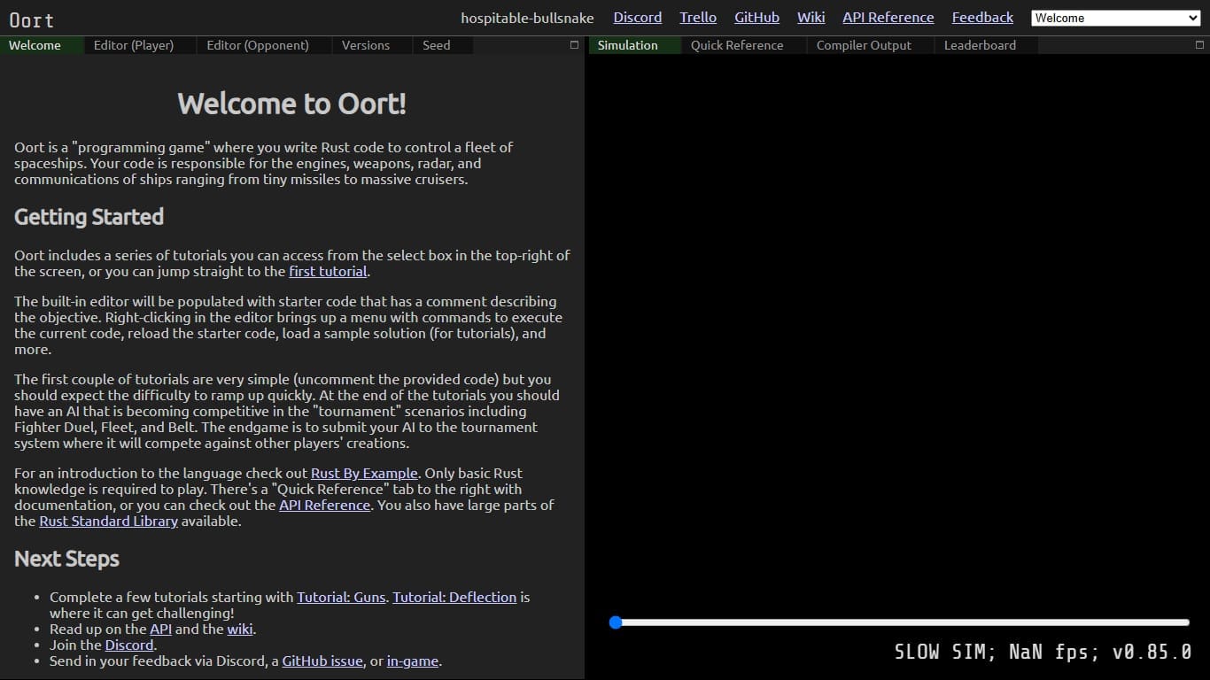Open the wiki link under Next Steps
The width and height of the screenshot is (1210, 680).
click(x=240, y=630)
